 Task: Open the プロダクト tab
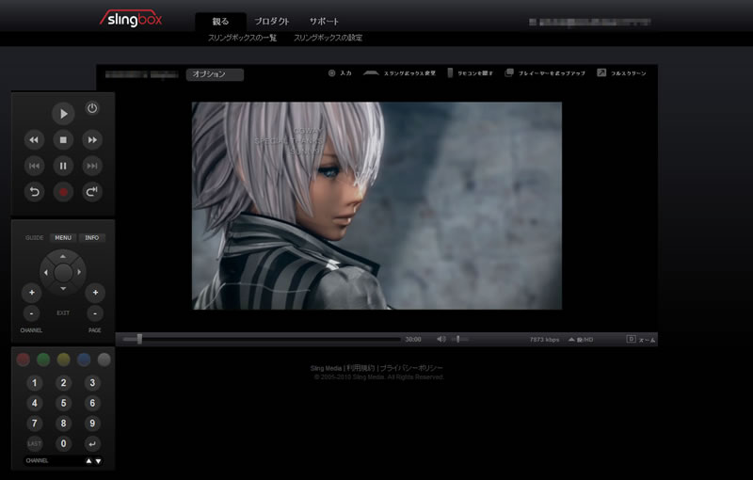click(x=272, y=22)
